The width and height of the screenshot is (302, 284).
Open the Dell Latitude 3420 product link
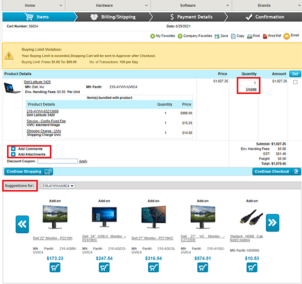coord(37,82)
